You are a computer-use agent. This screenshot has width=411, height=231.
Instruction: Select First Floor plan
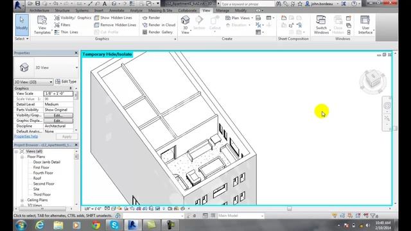click(x=41, y=167)
